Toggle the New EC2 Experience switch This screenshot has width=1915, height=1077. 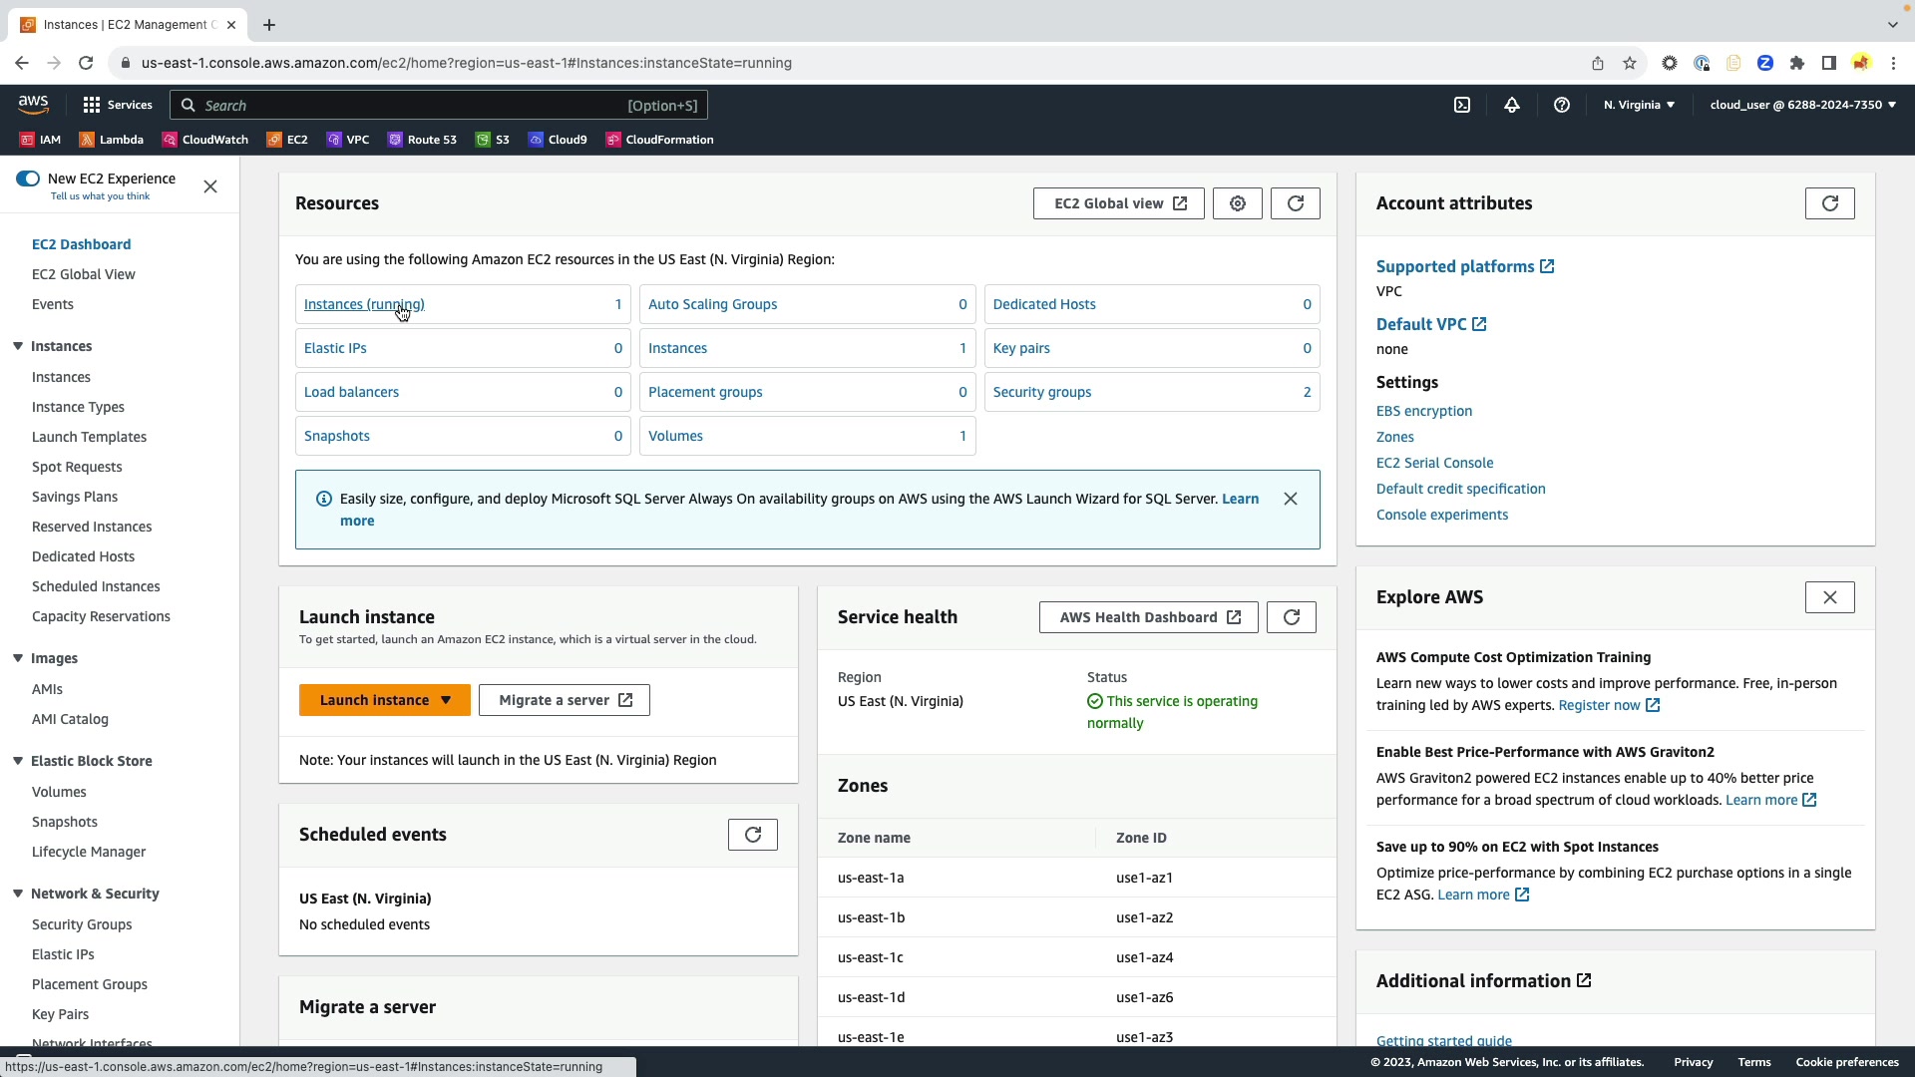[28, 179]
